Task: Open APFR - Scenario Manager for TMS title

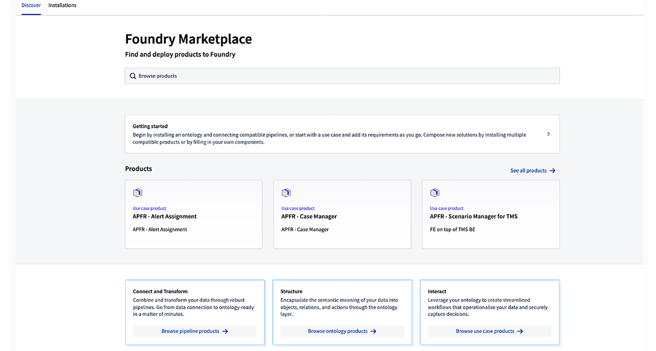Action: (473, 217)
